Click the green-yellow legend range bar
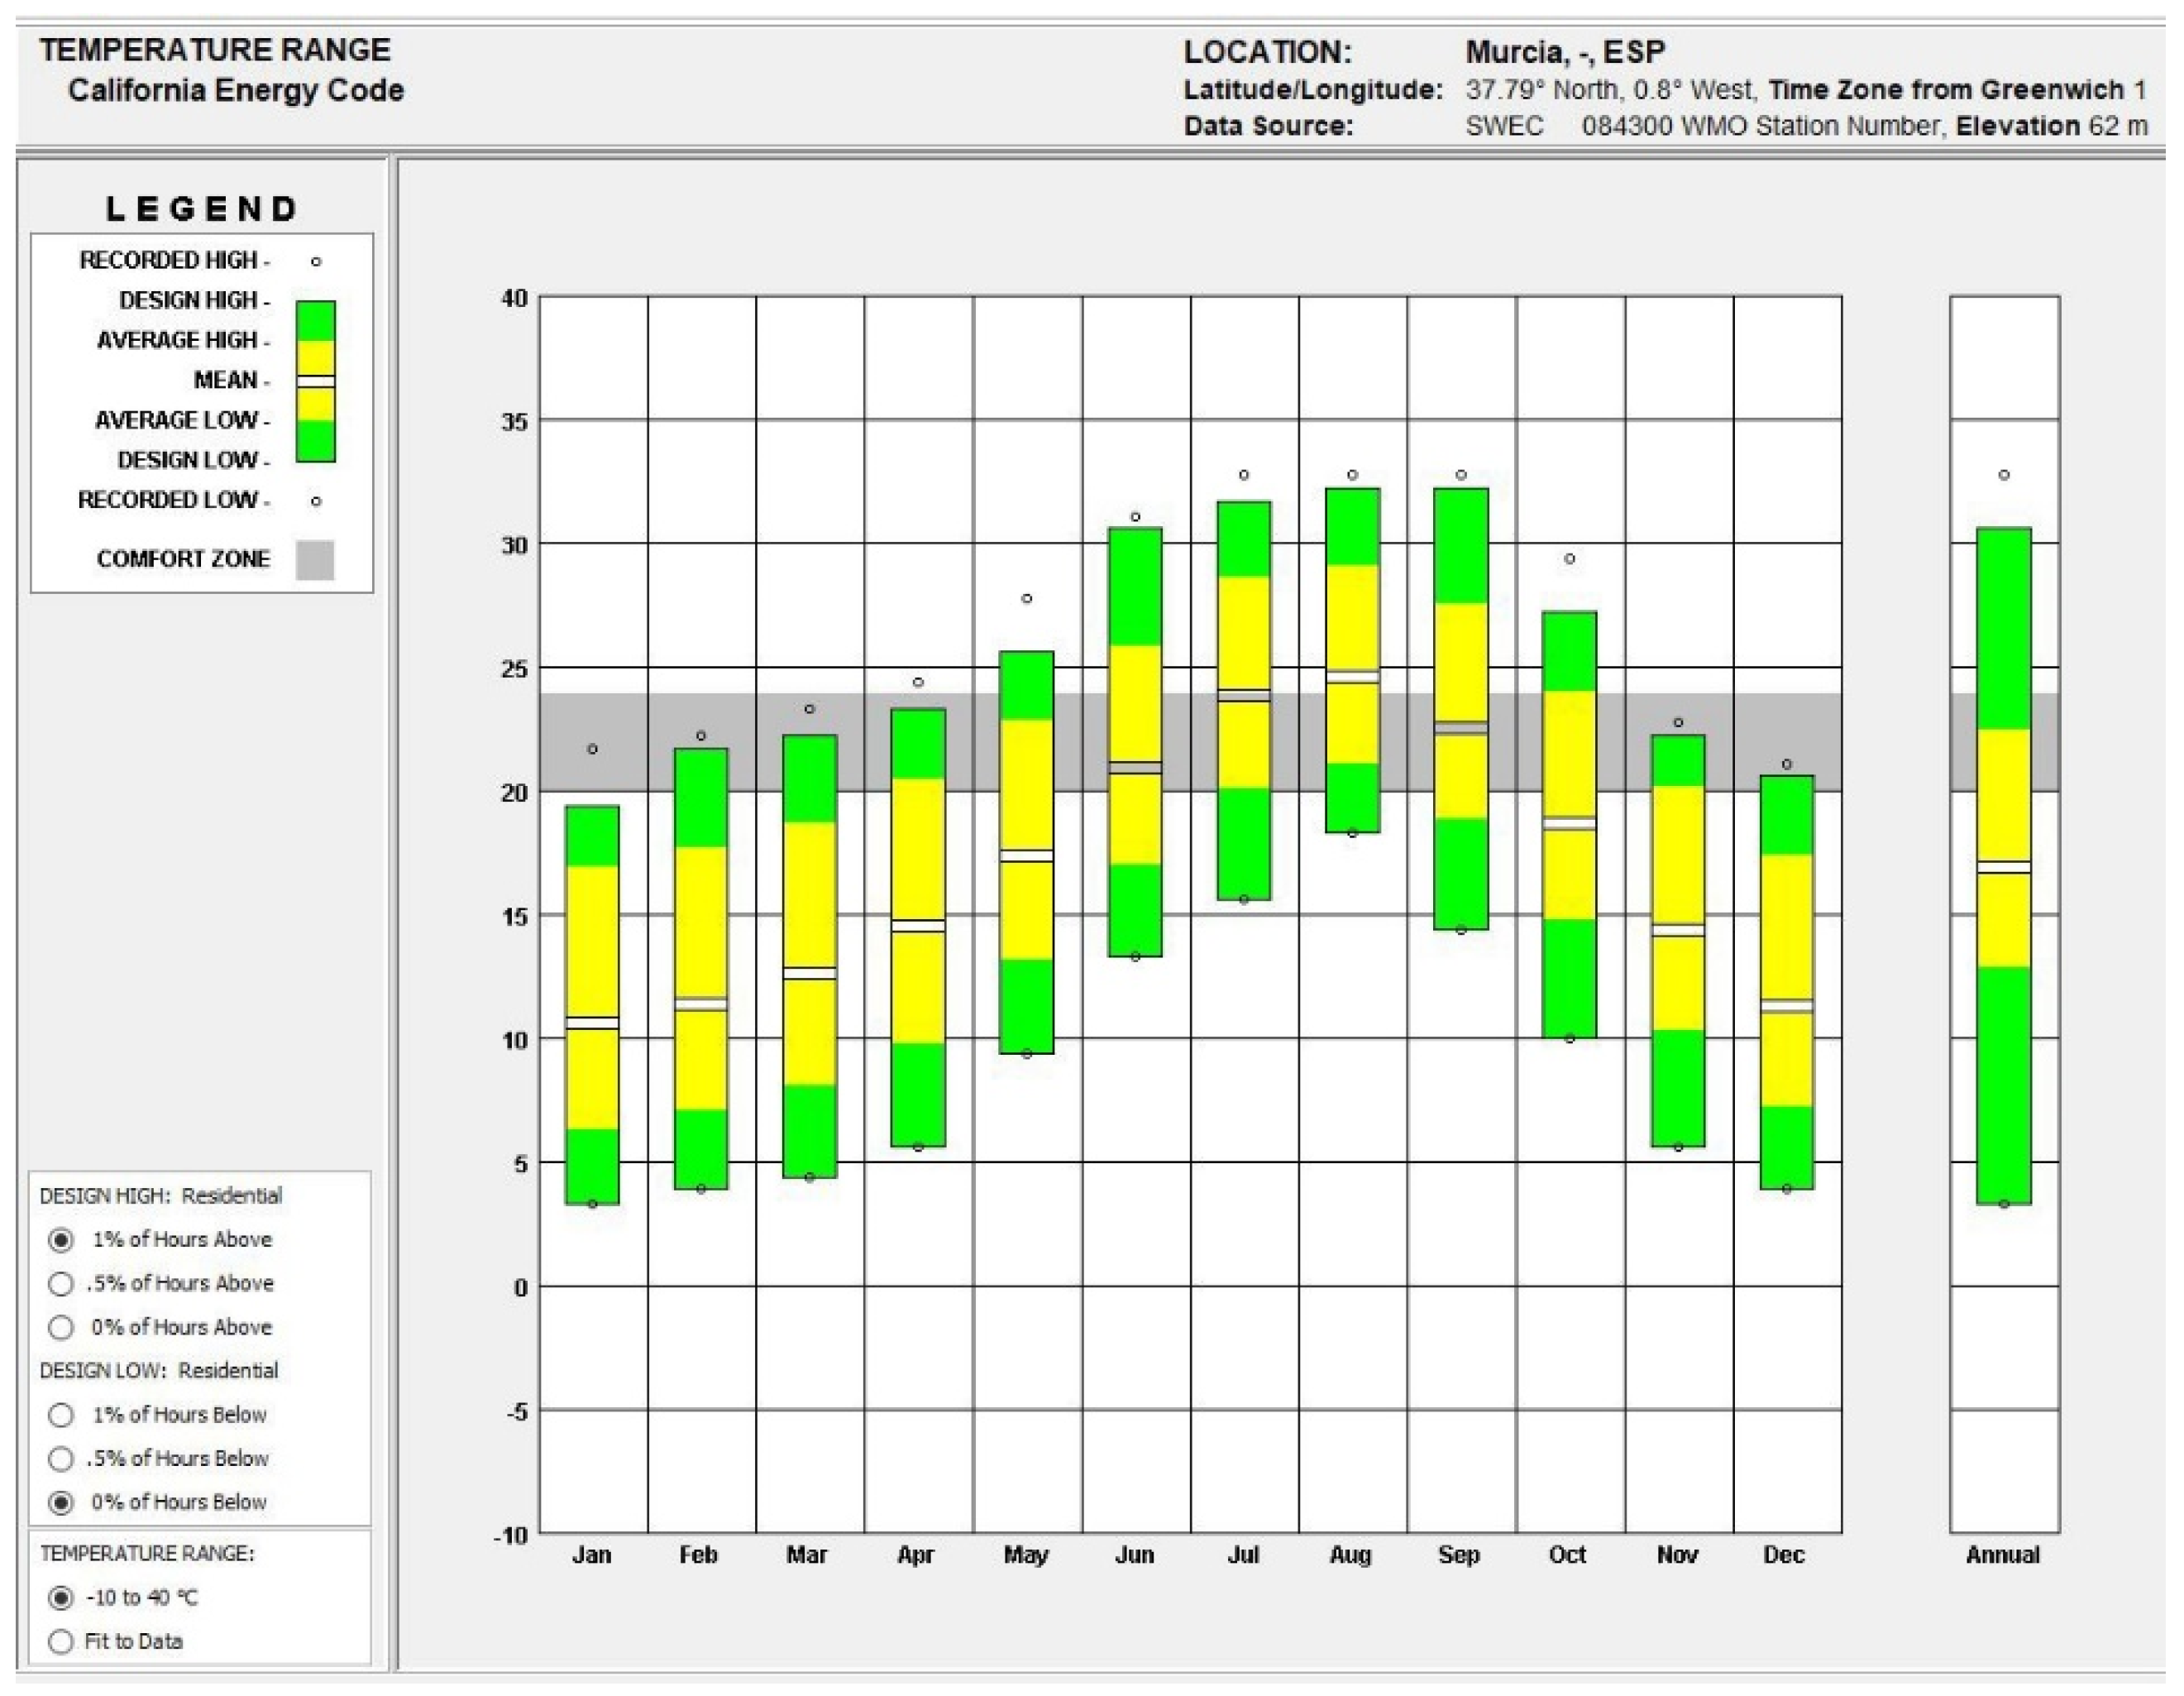2184x1696 pixels. click(315, 381)
